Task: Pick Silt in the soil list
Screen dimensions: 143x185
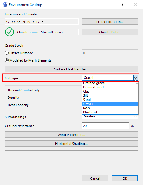Action: click(x=110, y=95)
